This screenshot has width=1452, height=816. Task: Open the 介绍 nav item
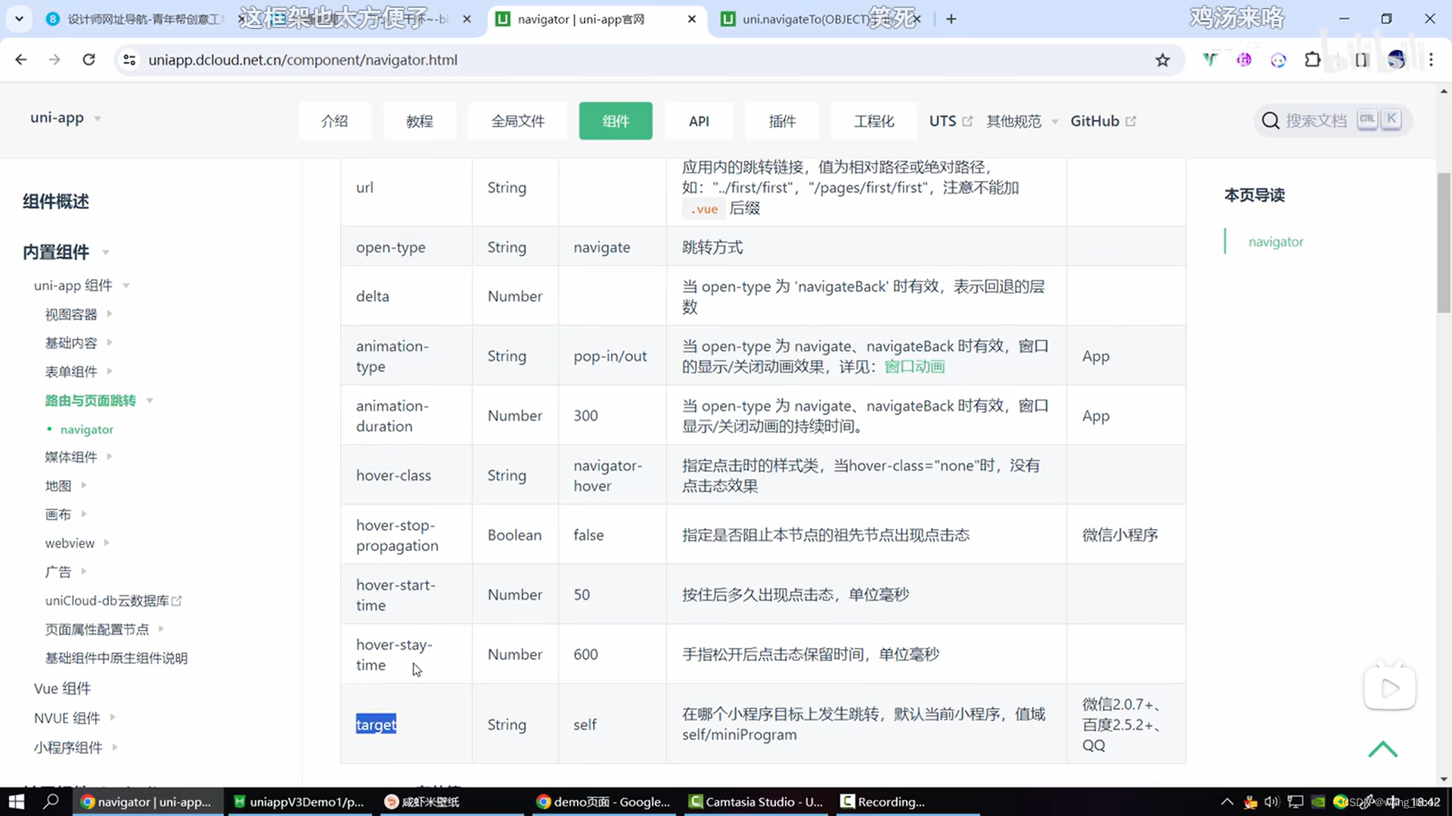(x=334, y=121)
